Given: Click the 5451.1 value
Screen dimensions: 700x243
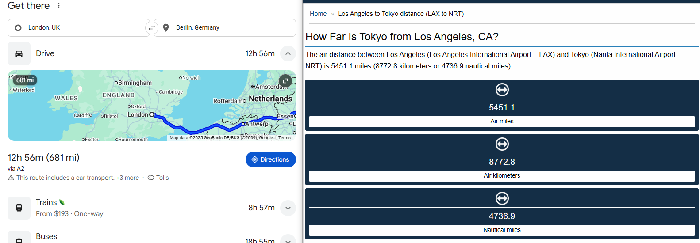Looking at the screenshot, I should 502,107.
